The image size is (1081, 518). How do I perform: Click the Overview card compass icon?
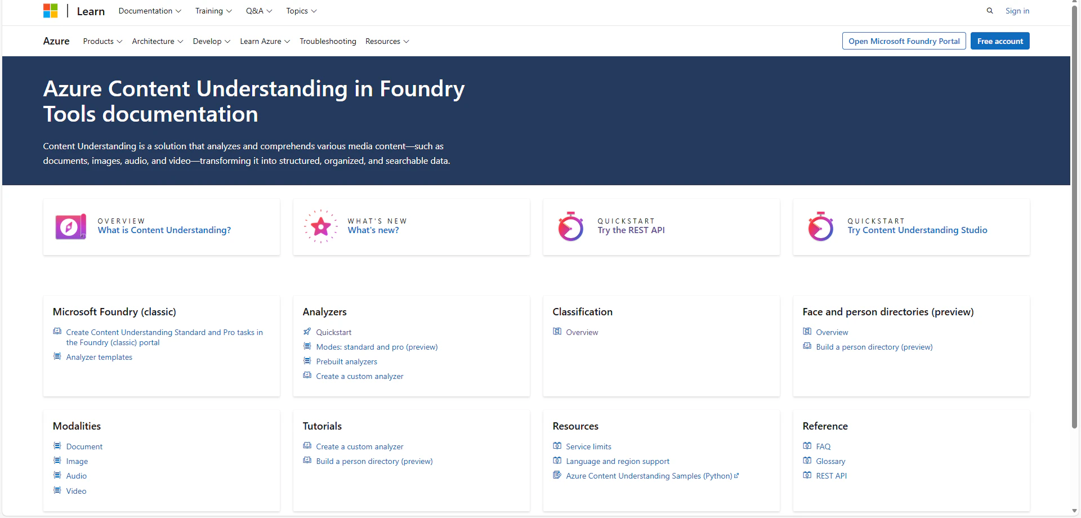71,227
